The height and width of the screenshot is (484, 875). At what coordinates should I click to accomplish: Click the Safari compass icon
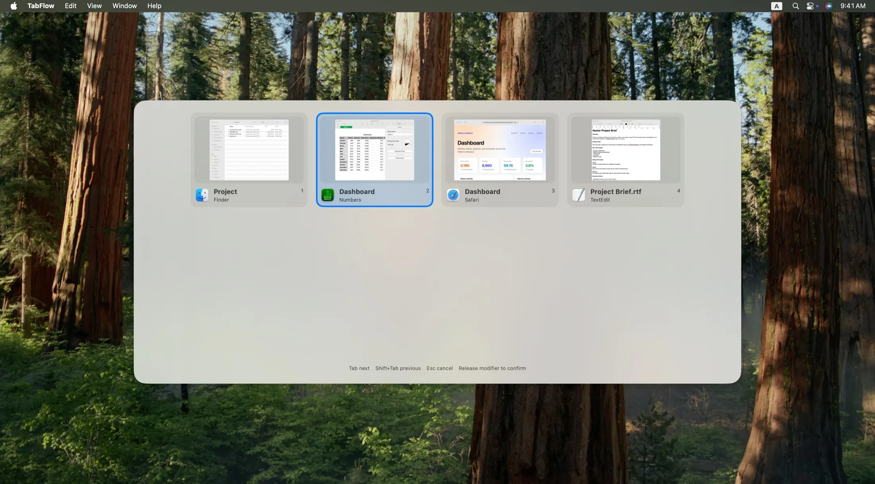pyautogui.click(x=453, y=195)
